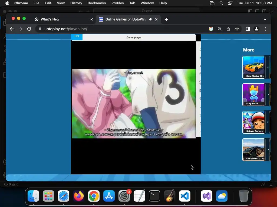Click the browser forward arrow
Viewport: 277px width, 207px height.
(21, 29)
